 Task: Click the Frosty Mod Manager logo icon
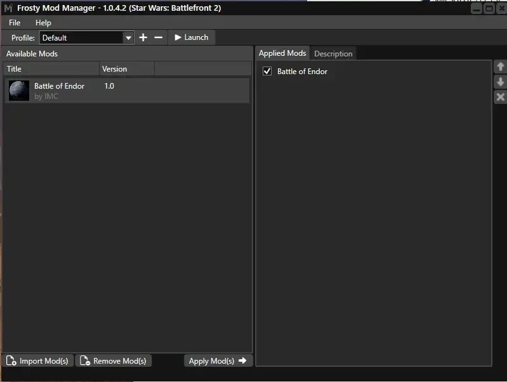coord(8,8)
